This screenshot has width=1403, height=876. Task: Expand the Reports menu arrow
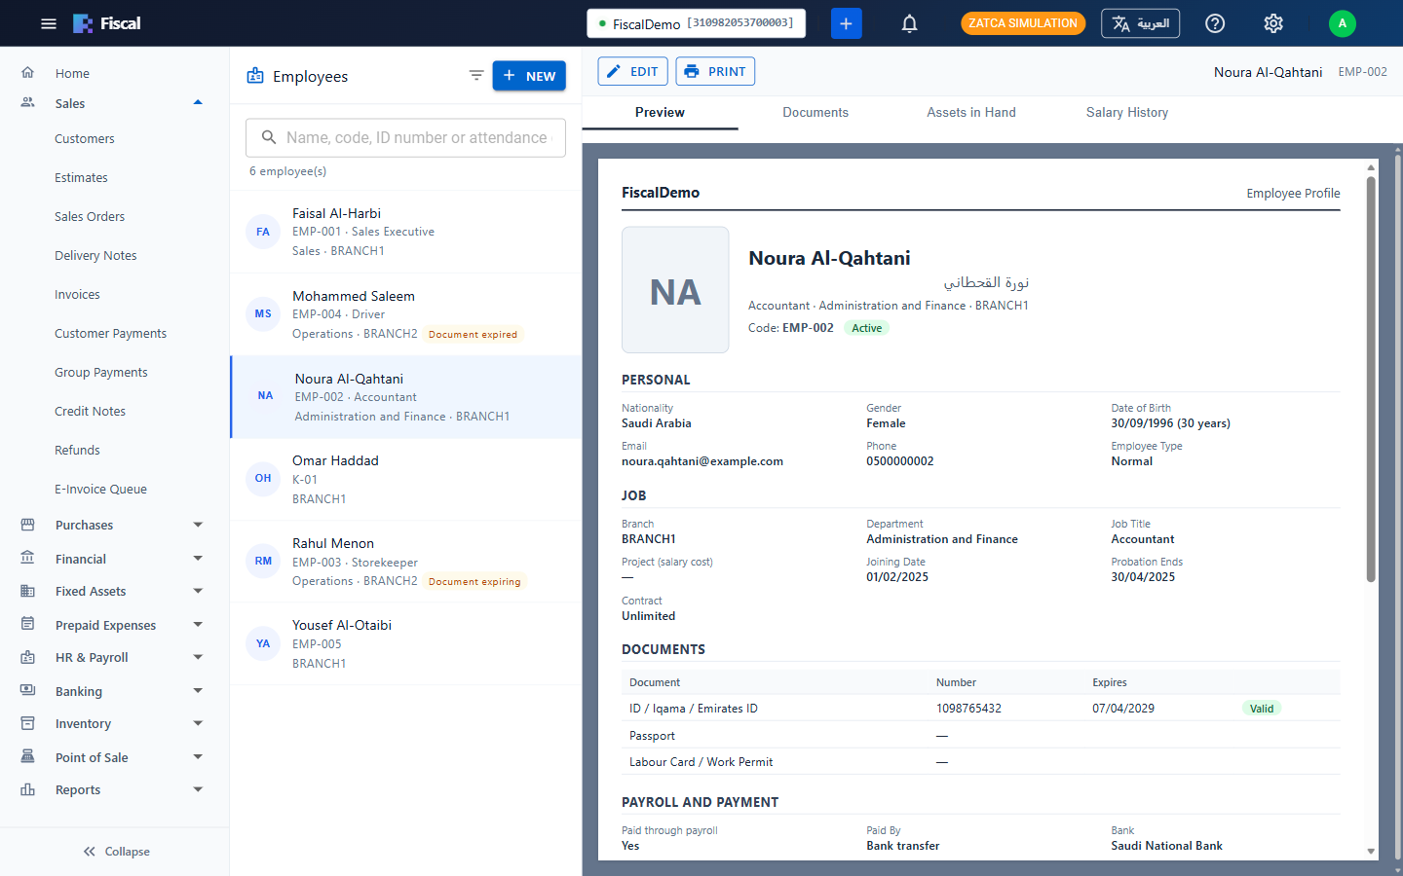point(198,789)
